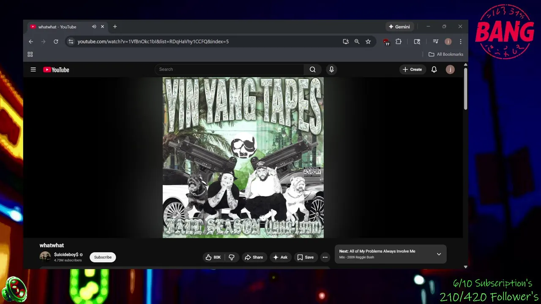The height and width of the screenshot is (304, 541).
Task: Open the search tabs/lens toolbar icon
Action: pos(417,41)
